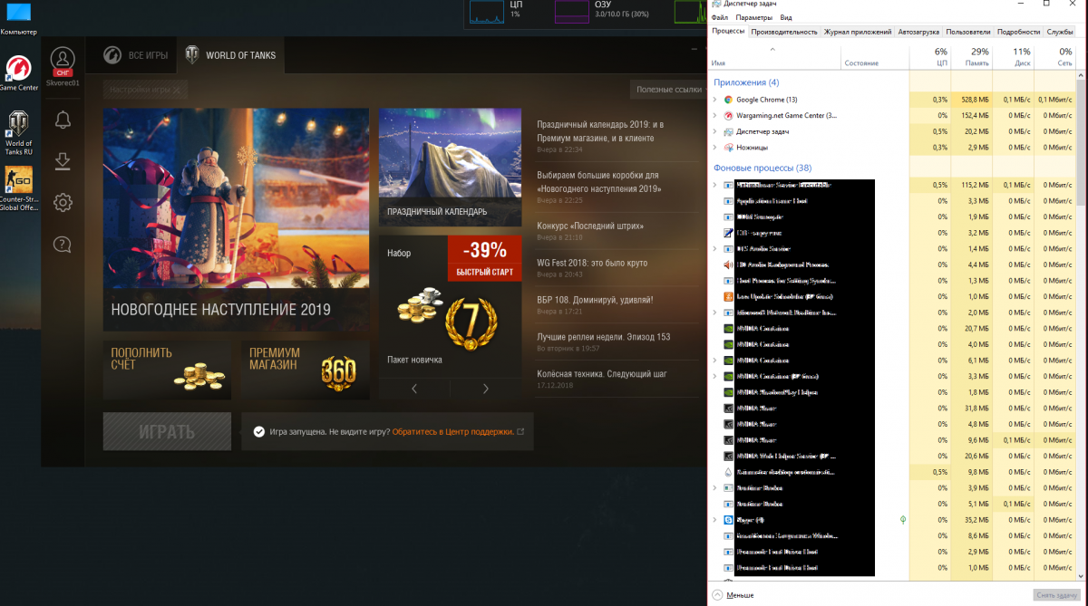The image size is (1088, 606).
Task: Open the НОВОГОДНЕЕ НАСТУПЛЕНИЕ 2019 banner
Action: [x=236, y=220]
